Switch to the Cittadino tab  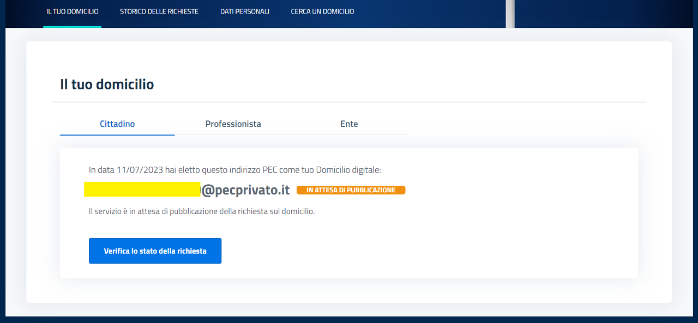point(117,124)
